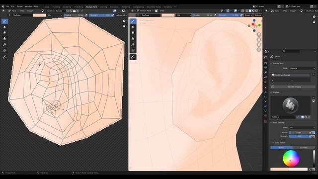Open the Window menu

[28, 6]
